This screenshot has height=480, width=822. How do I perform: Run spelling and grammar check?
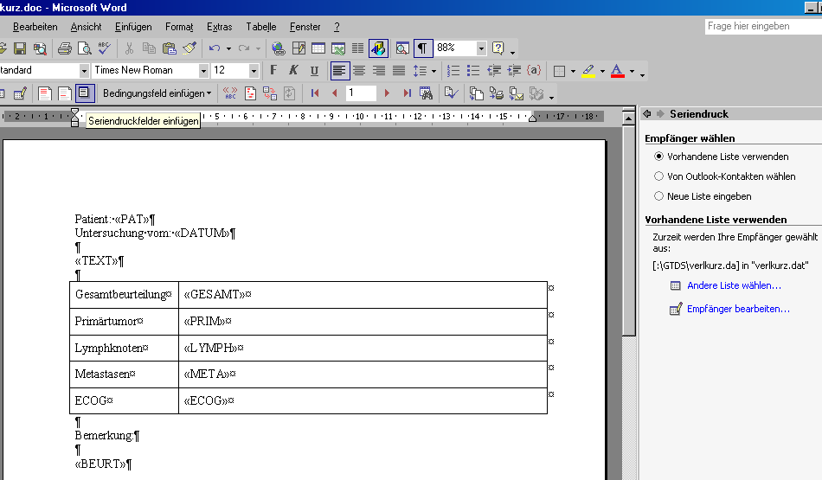click(105, 48)
